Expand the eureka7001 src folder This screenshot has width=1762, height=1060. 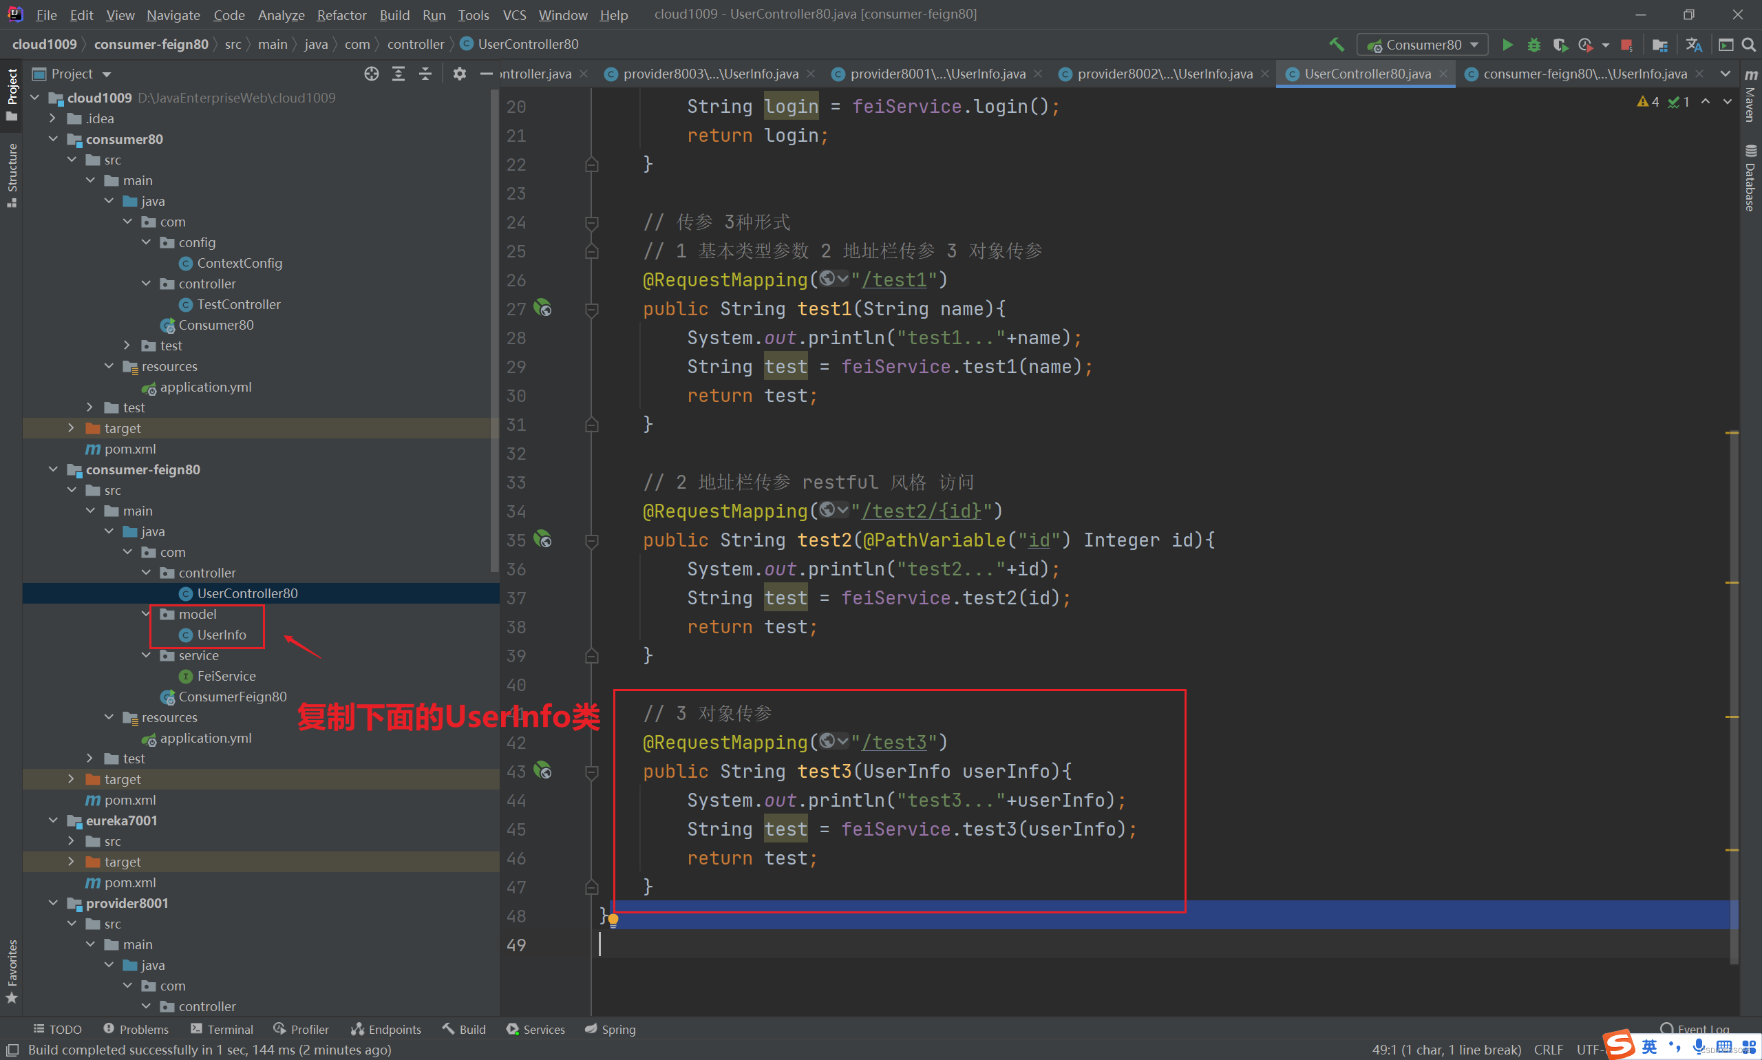pyautogui.click(x=72, y=841)
